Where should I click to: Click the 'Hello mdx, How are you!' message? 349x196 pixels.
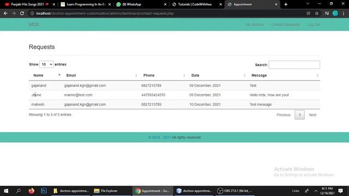pos(269,95)
